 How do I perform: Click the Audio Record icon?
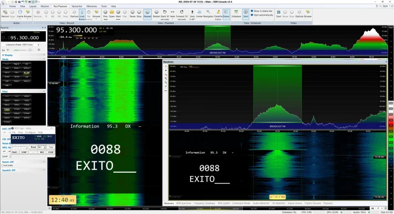click(x=5, y=14)
